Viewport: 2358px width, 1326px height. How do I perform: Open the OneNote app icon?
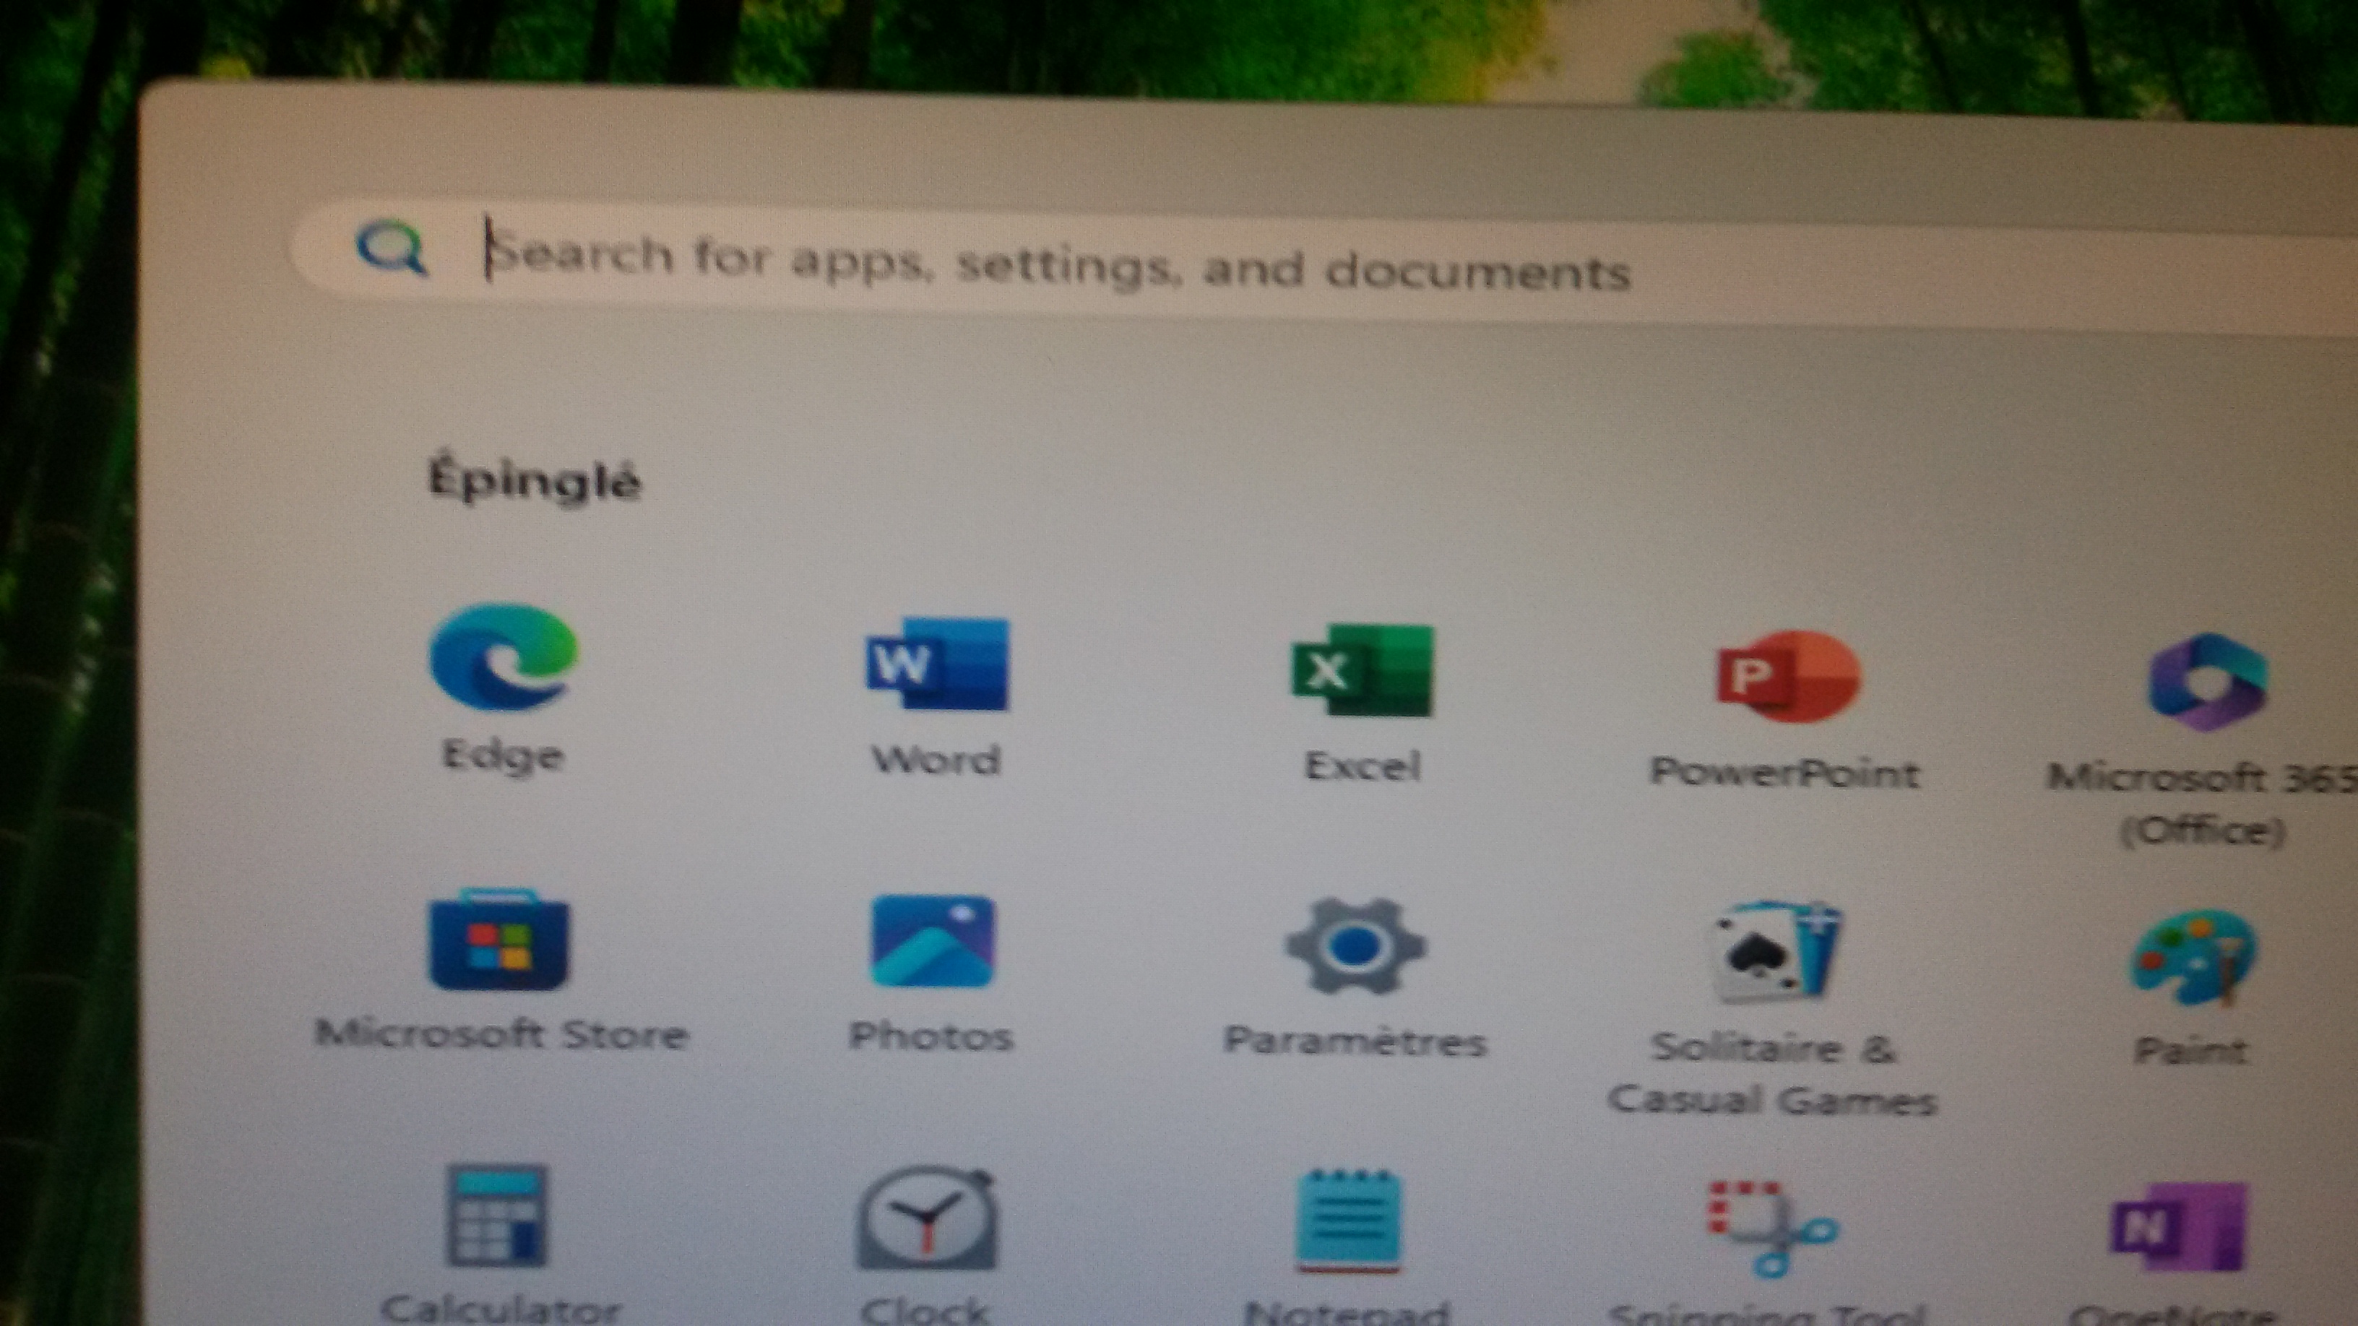point(2179,1227)
